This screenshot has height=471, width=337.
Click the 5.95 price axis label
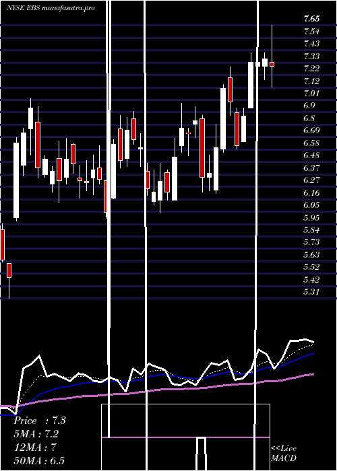[x=311, y=217]
